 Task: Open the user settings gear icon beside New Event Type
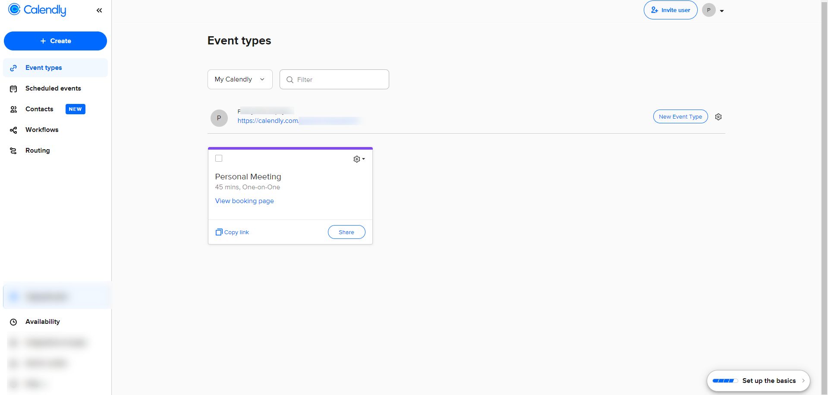pos(718,117)
